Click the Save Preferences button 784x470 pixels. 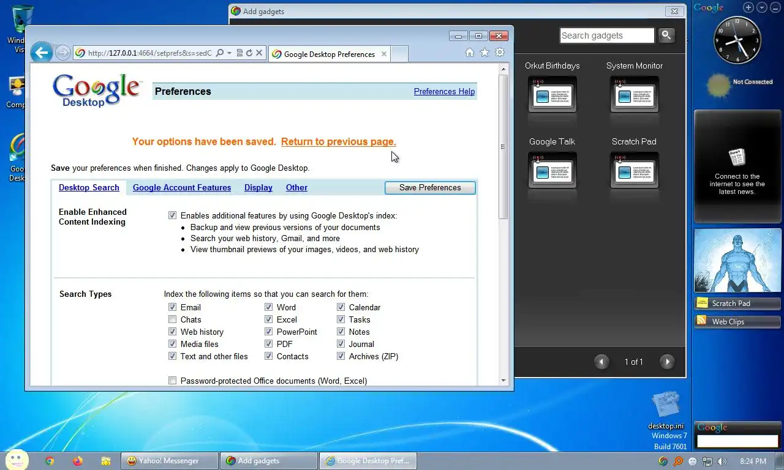coord(430,187)
